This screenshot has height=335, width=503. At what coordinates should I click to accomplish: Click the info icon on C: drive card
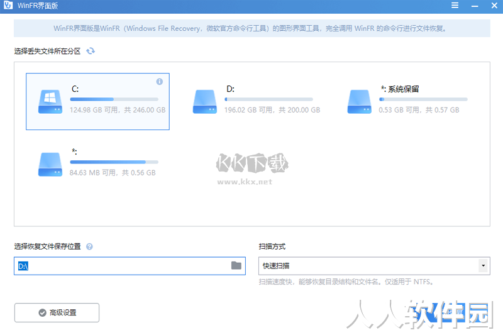160,82
